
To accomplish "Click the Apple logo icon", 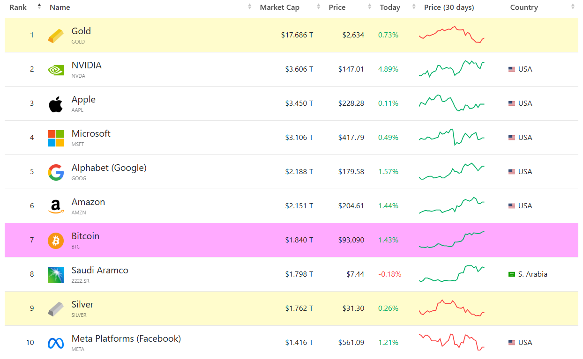I will pos(55,104).
